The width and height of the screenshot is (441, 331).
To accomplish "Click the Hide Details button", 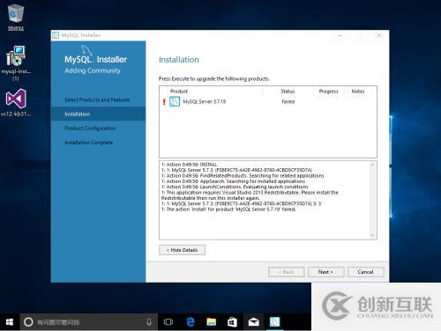I will coord(182,250).
